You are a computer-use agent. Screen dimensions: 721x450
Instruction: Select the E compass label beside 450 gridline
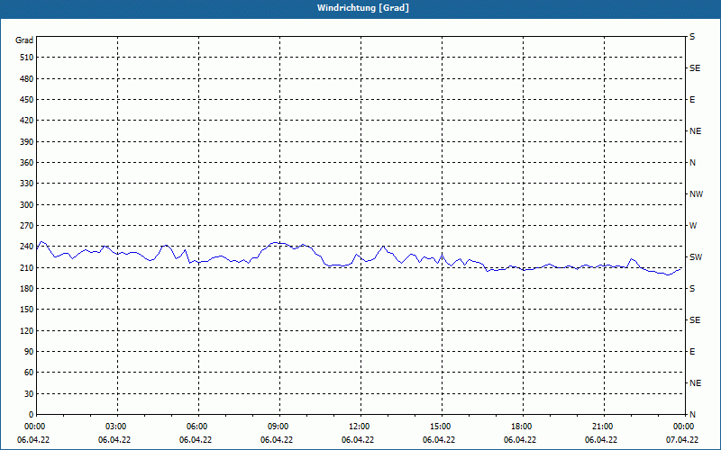(692, 100)
